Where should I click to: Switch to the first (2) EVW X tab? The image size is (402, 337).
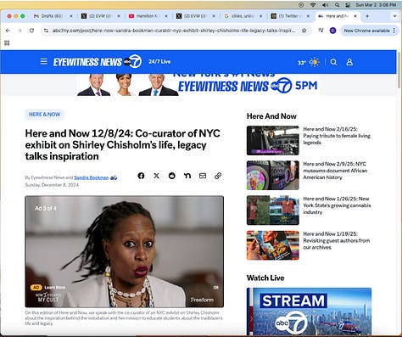[x=100, y=16]
